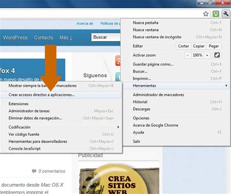Screen dimensions: 231x194
Task: Select Eliminar datos de navegación...
Action: point(60,118)
